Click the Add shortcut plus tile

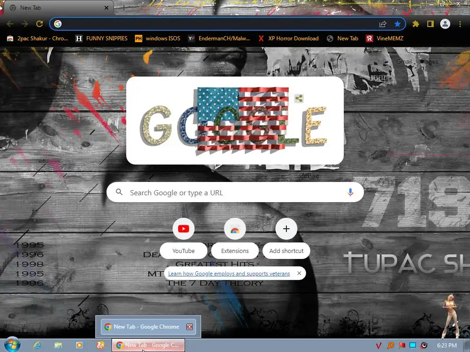pyautogui.click(x=286, y=238)
